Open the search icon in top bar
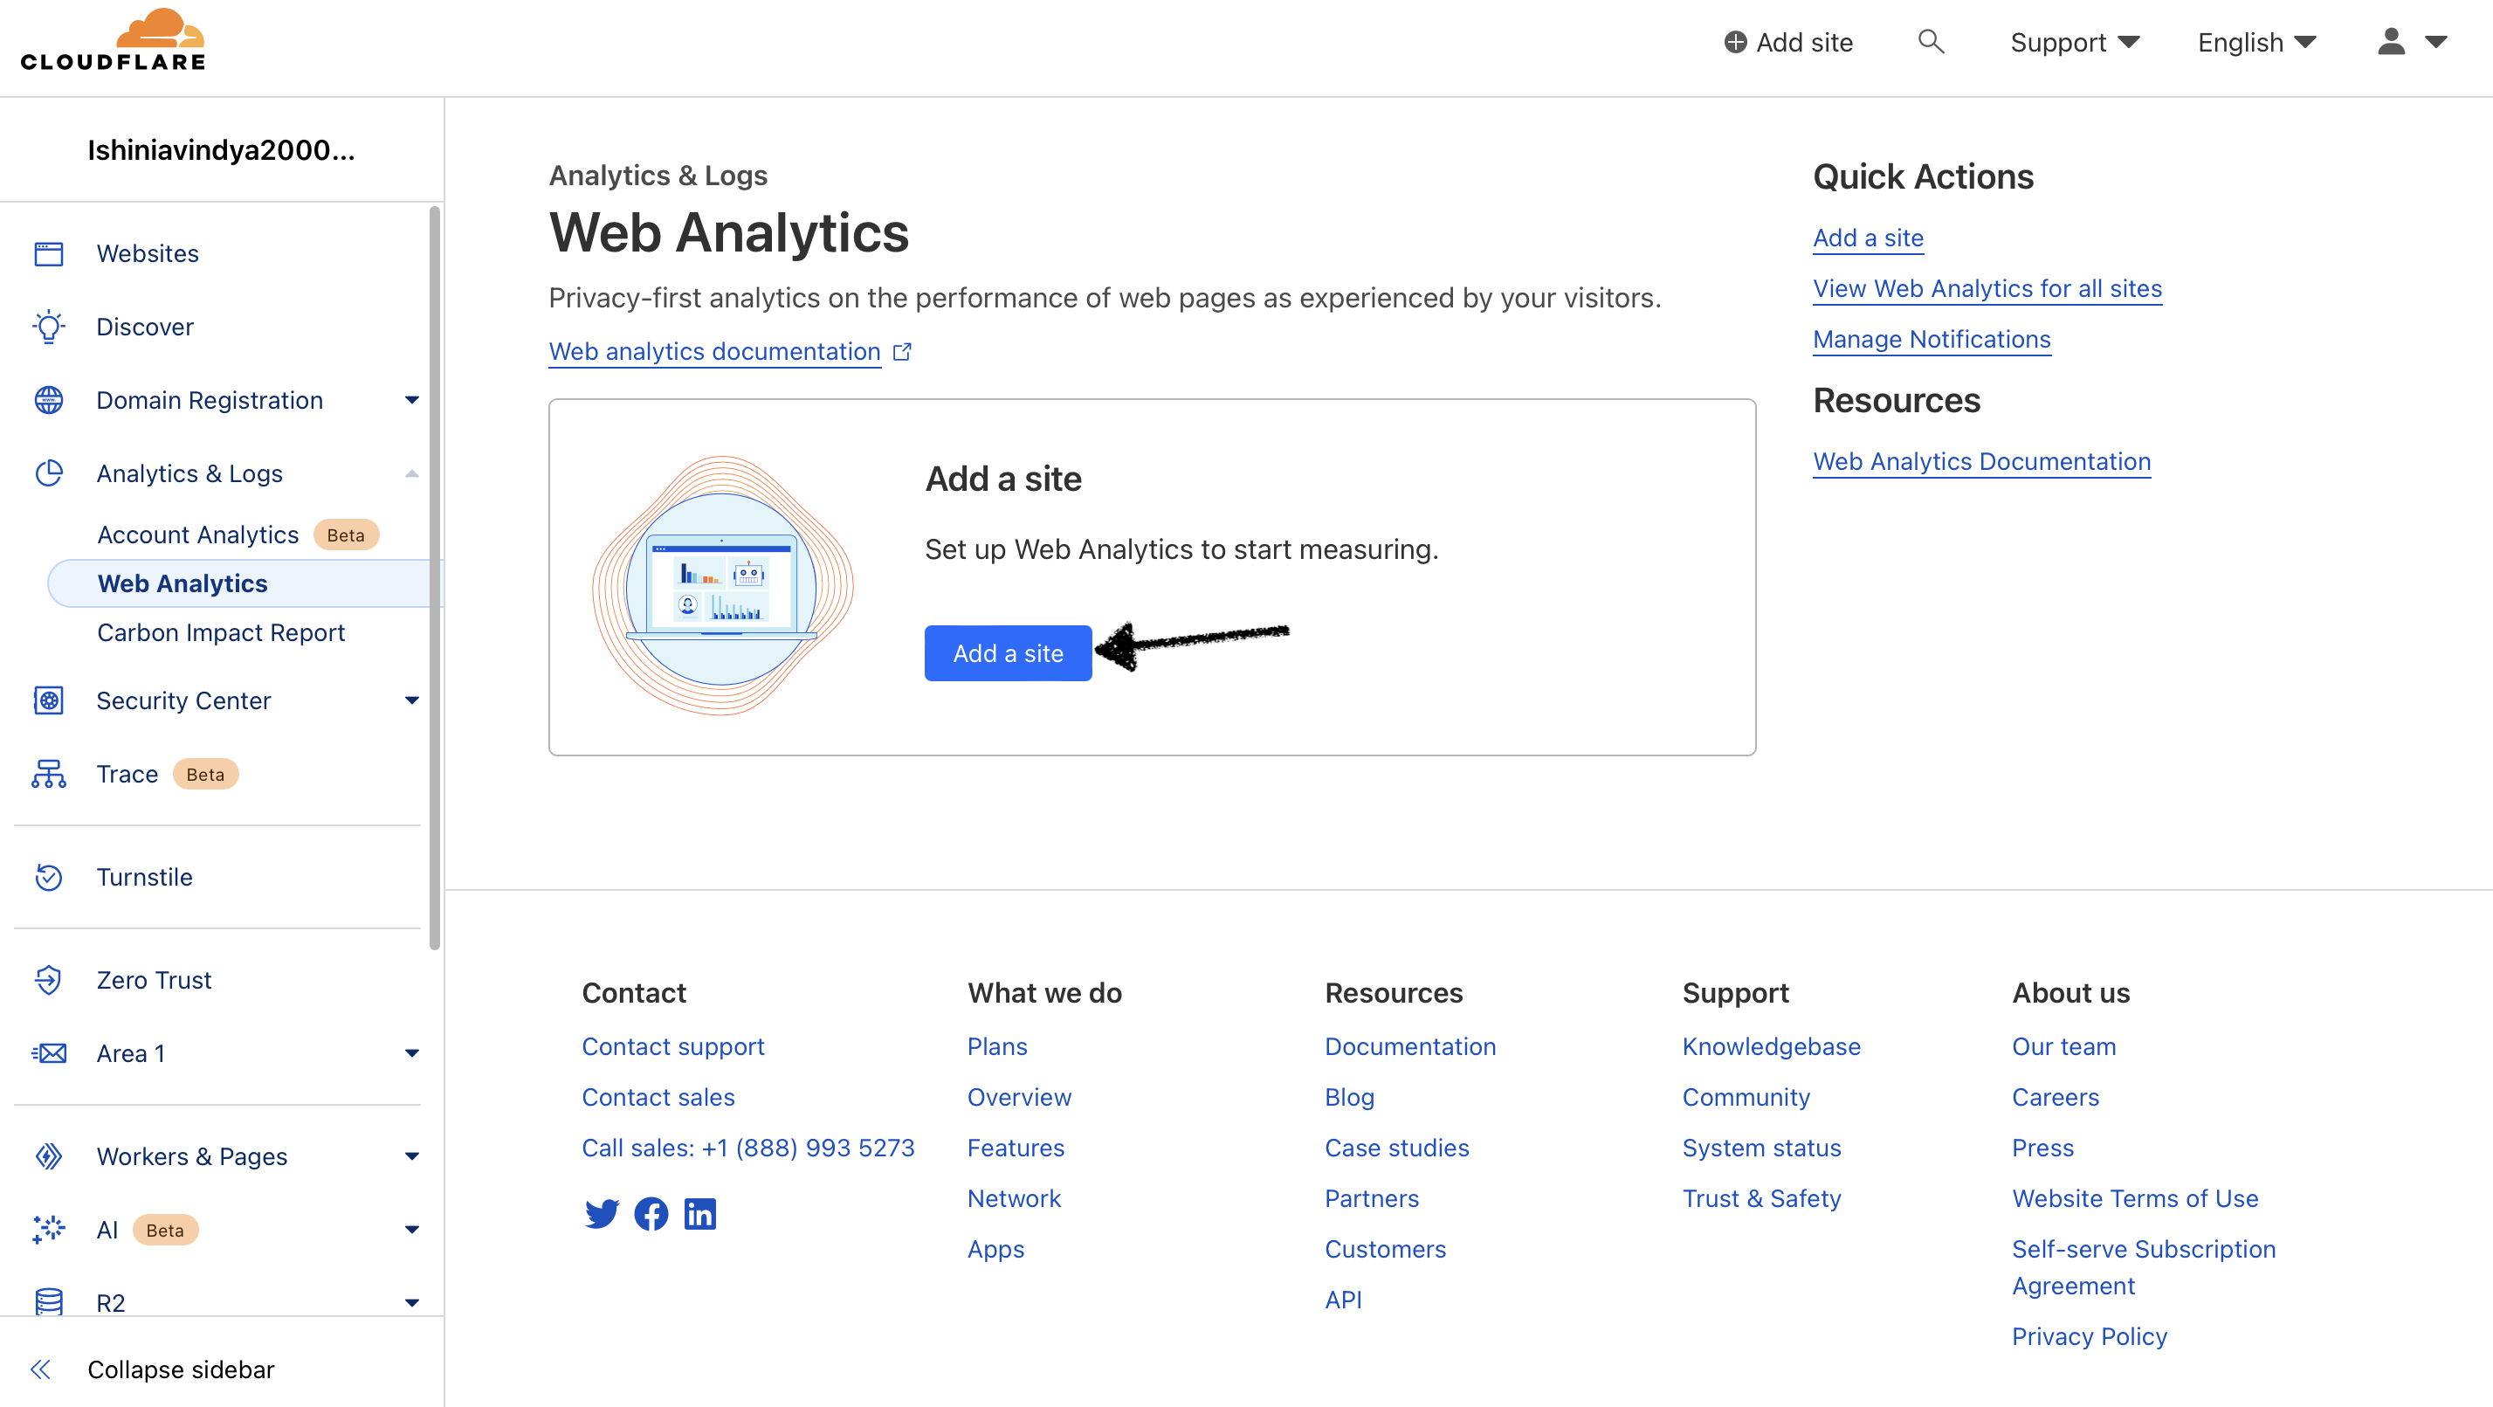The image size is (2493, 1407). pyautogui.click(x=1930, y=42)
